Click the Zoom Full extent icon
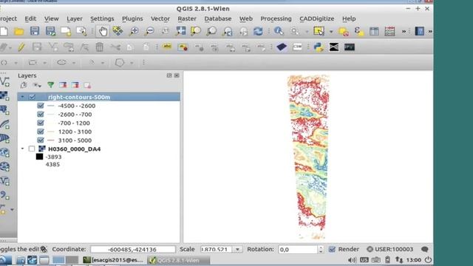The image size is (473, 266). [180, 31]
